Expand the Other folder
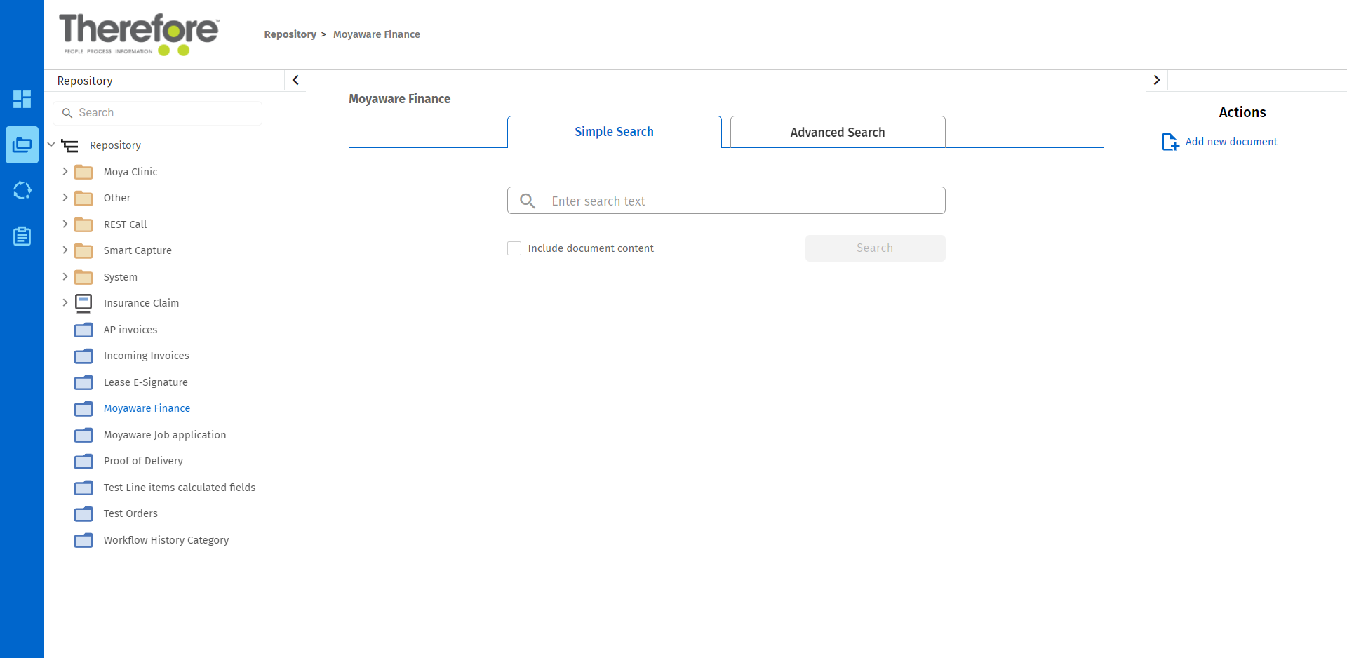 pos(65,198)
